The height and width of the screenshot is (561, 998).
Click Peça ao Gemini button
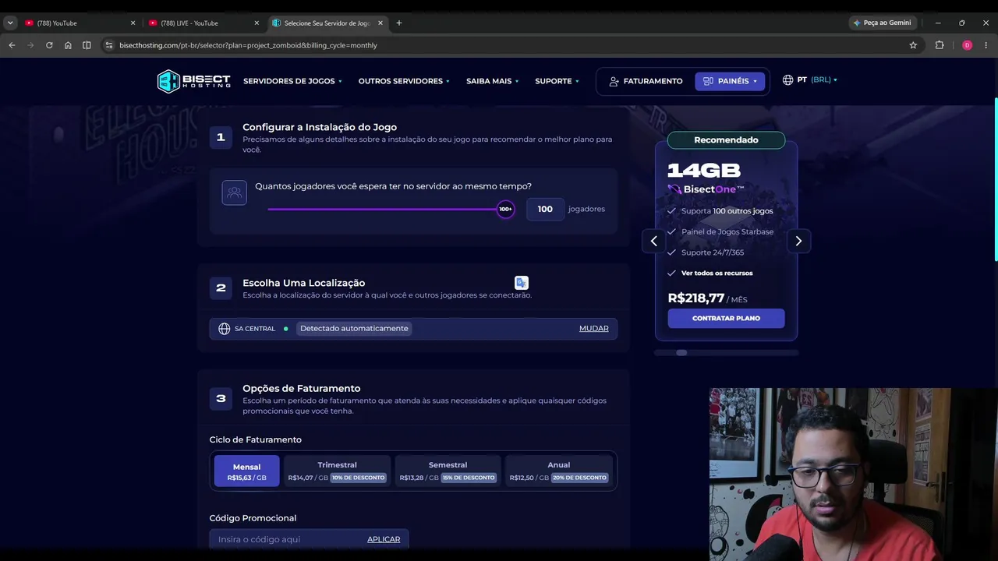883,23
